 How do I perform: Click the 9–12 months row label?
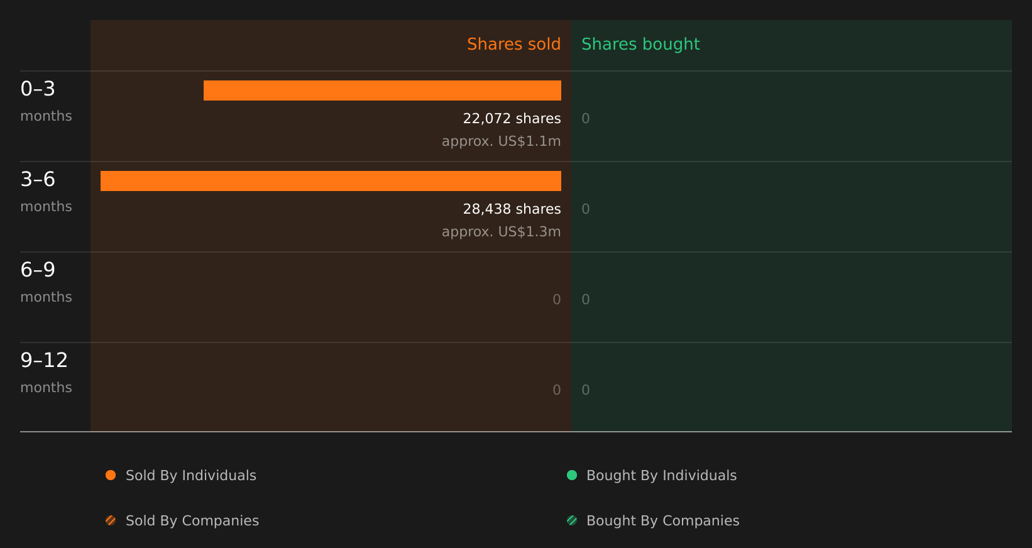pos(46,373)
